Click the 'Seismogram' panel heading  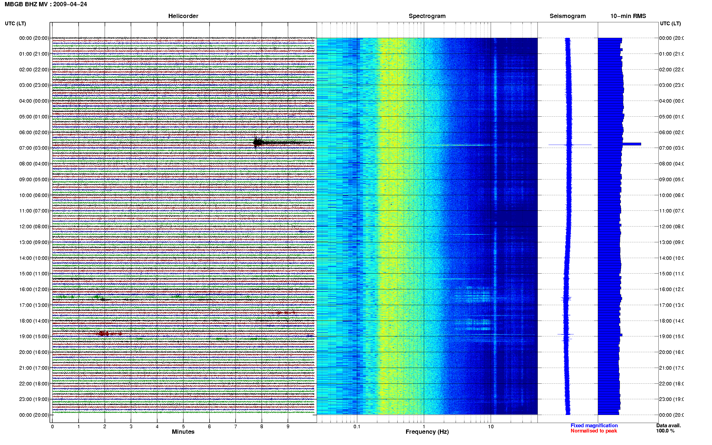click(568, 16)
